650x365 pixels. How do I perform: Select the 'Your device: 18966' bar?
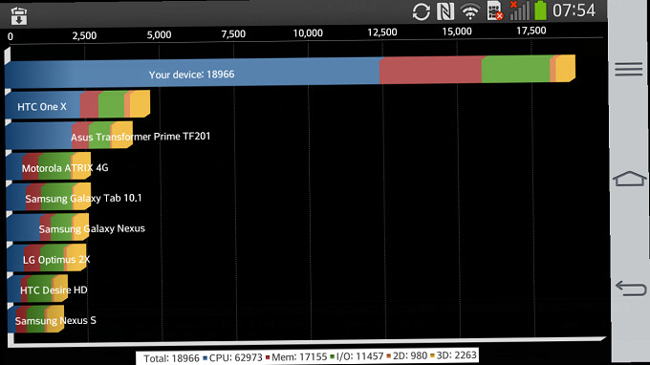point(290,72)
